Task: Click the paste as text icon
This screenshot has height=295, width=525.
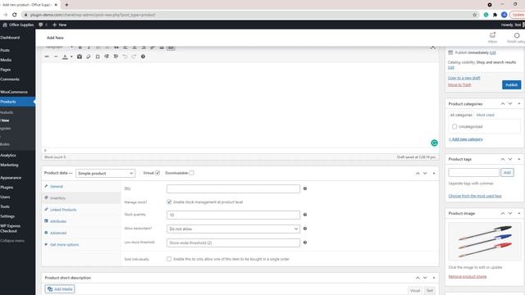Action: click(x=80, y=57)
